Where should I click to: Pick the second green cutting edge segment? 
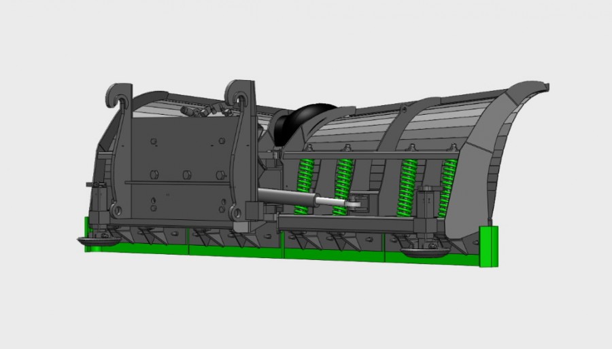(235, 249)
